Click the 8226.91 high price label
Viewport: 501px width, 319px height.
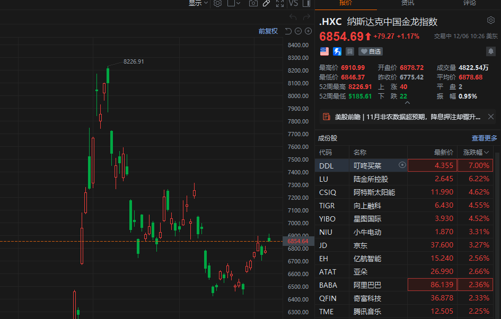[134, 61]
